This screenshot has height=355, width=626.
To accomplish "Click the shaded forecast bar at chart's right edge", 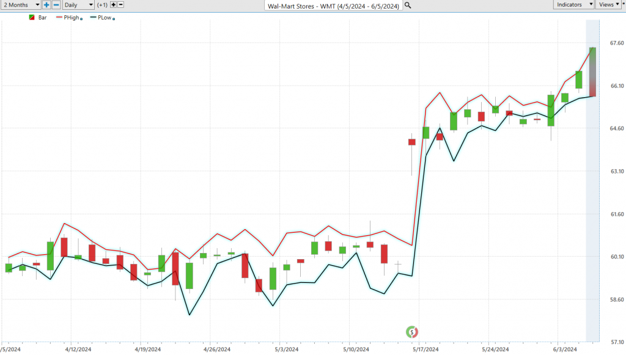I will pyautogui.click(x=592, y=72).
